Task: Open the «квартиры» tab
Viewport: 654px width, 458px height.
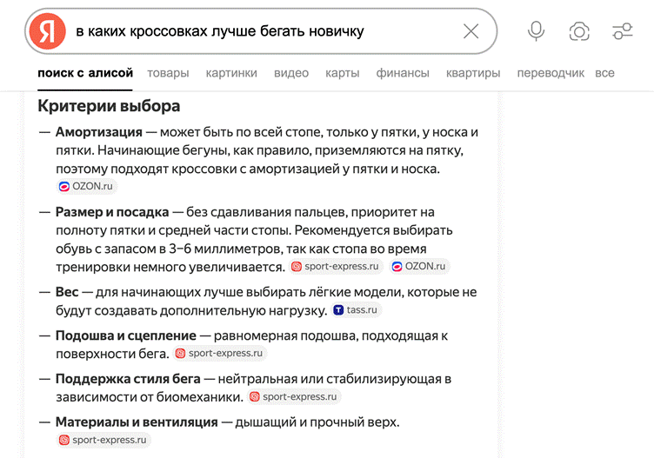Action: pos(473,73)
